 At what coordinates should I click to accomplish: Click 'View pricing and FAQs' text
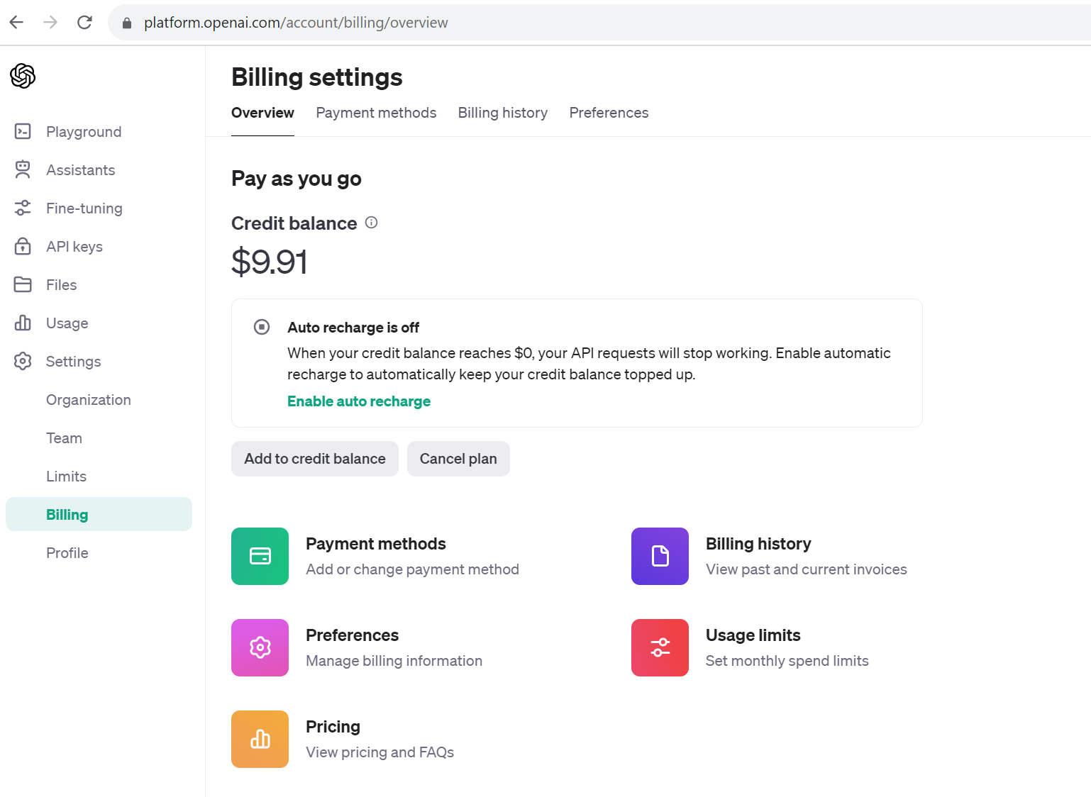click(380, 752)
